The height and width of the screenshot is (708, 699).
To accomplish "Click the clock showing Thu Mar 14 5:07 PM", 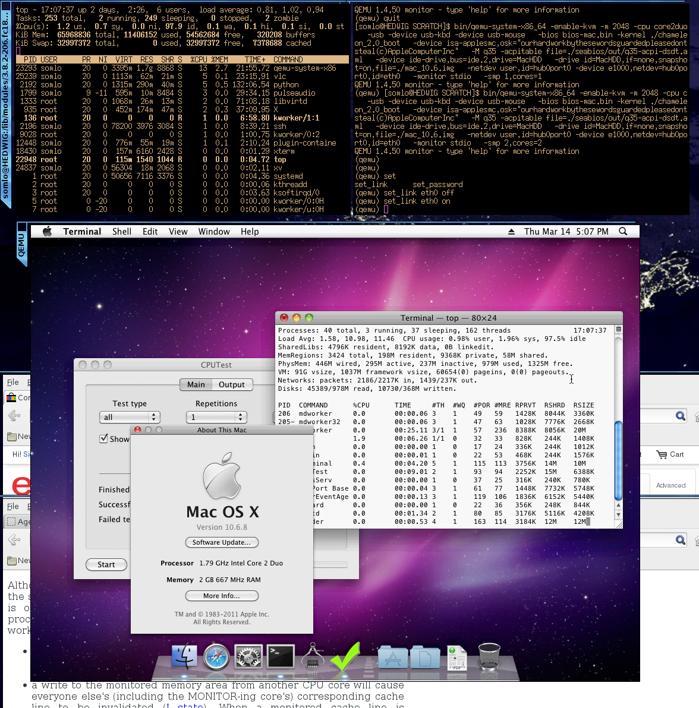I will (x=566, y=232).
